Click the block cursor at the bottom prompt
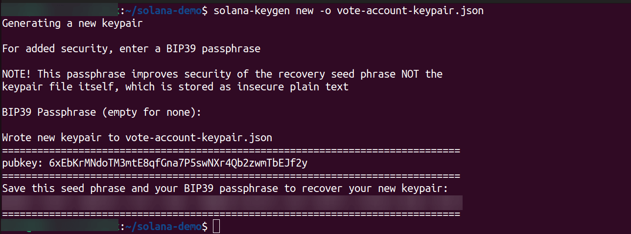Image resolution: width=631 pixels, height=234 pixels. (216, 227)
